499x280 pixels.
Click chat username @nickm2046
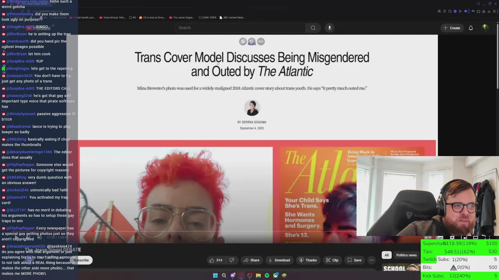pyautogui.click(x=18, y=190)
